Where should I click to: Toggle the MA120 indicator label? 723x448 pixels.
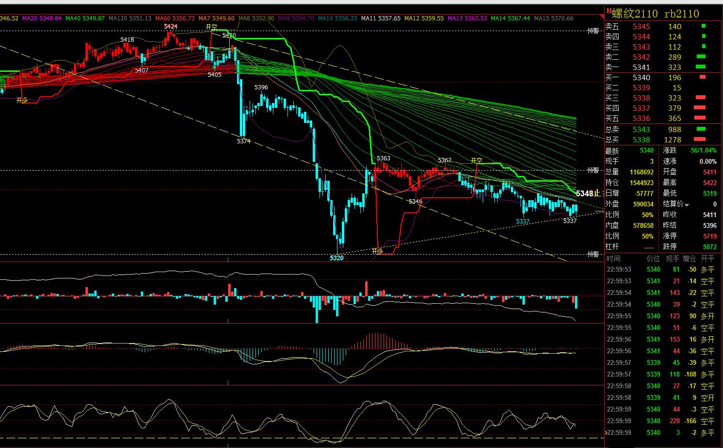[x=130, y=18]
